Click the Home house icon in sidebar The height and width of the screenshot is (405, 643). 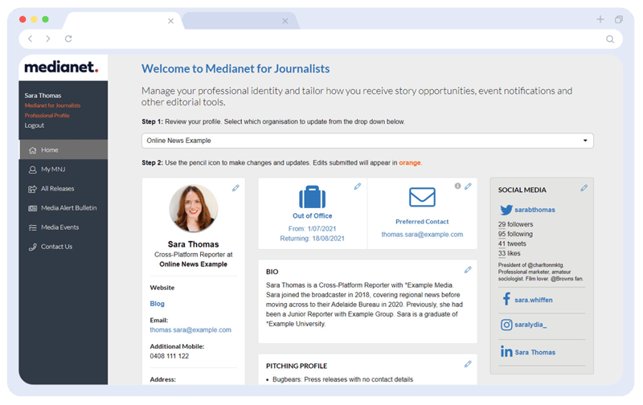point(33,150)
